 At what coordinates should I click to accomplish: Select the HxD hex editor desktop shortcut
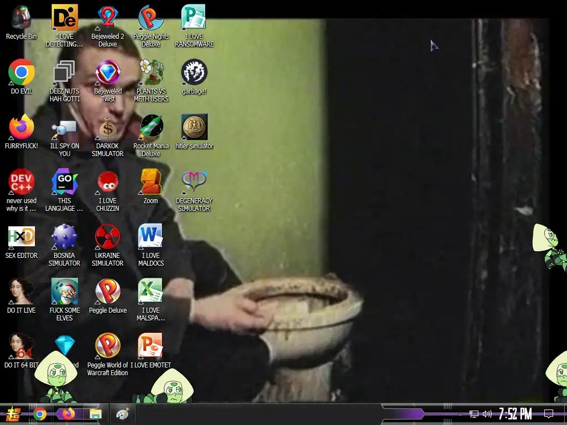22,241
